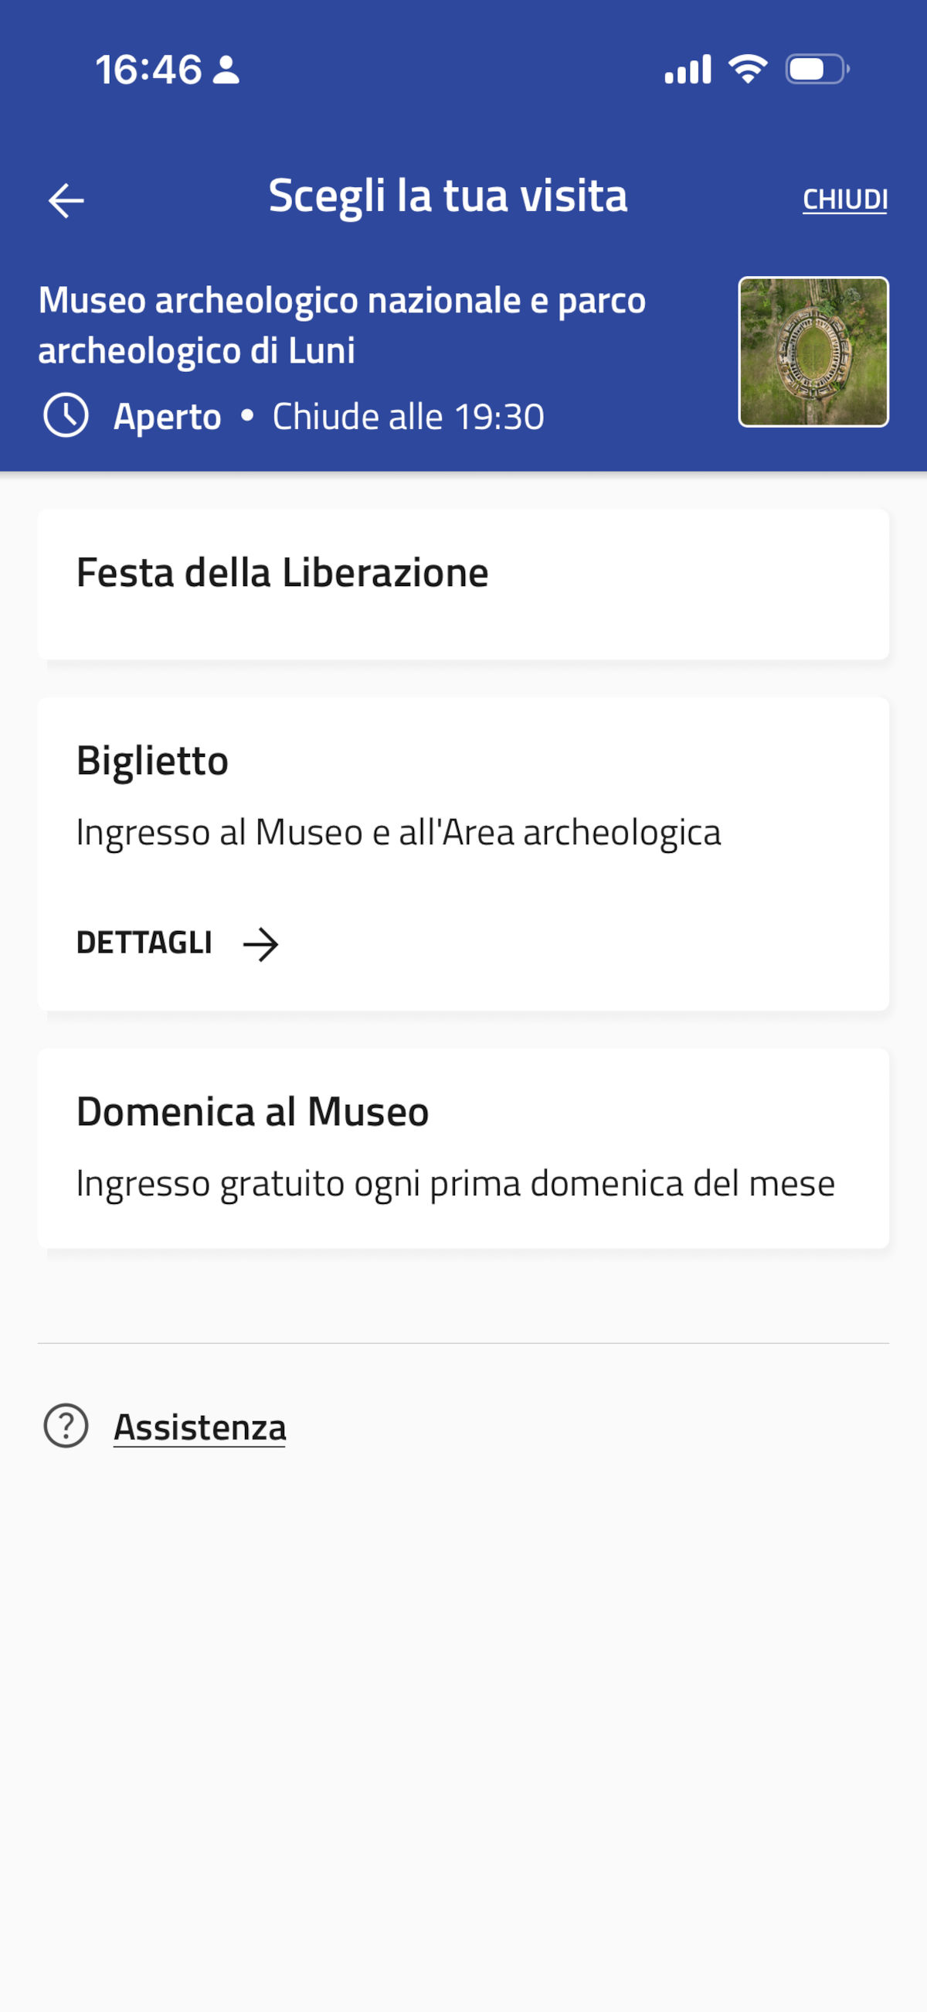The height and width of the screenshot is (2012, 927).
Task: Tap the battery indicator icon
Action: click(817, 70)
